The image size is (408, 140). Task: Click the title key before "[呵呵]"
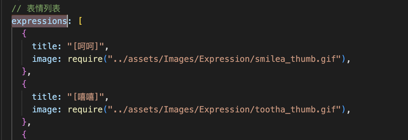tap(44, 46)
